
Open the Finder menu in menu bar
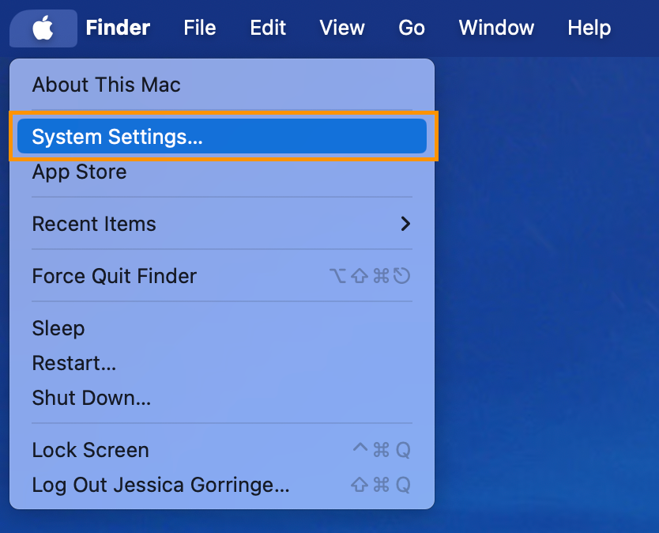tap(118, 28)
